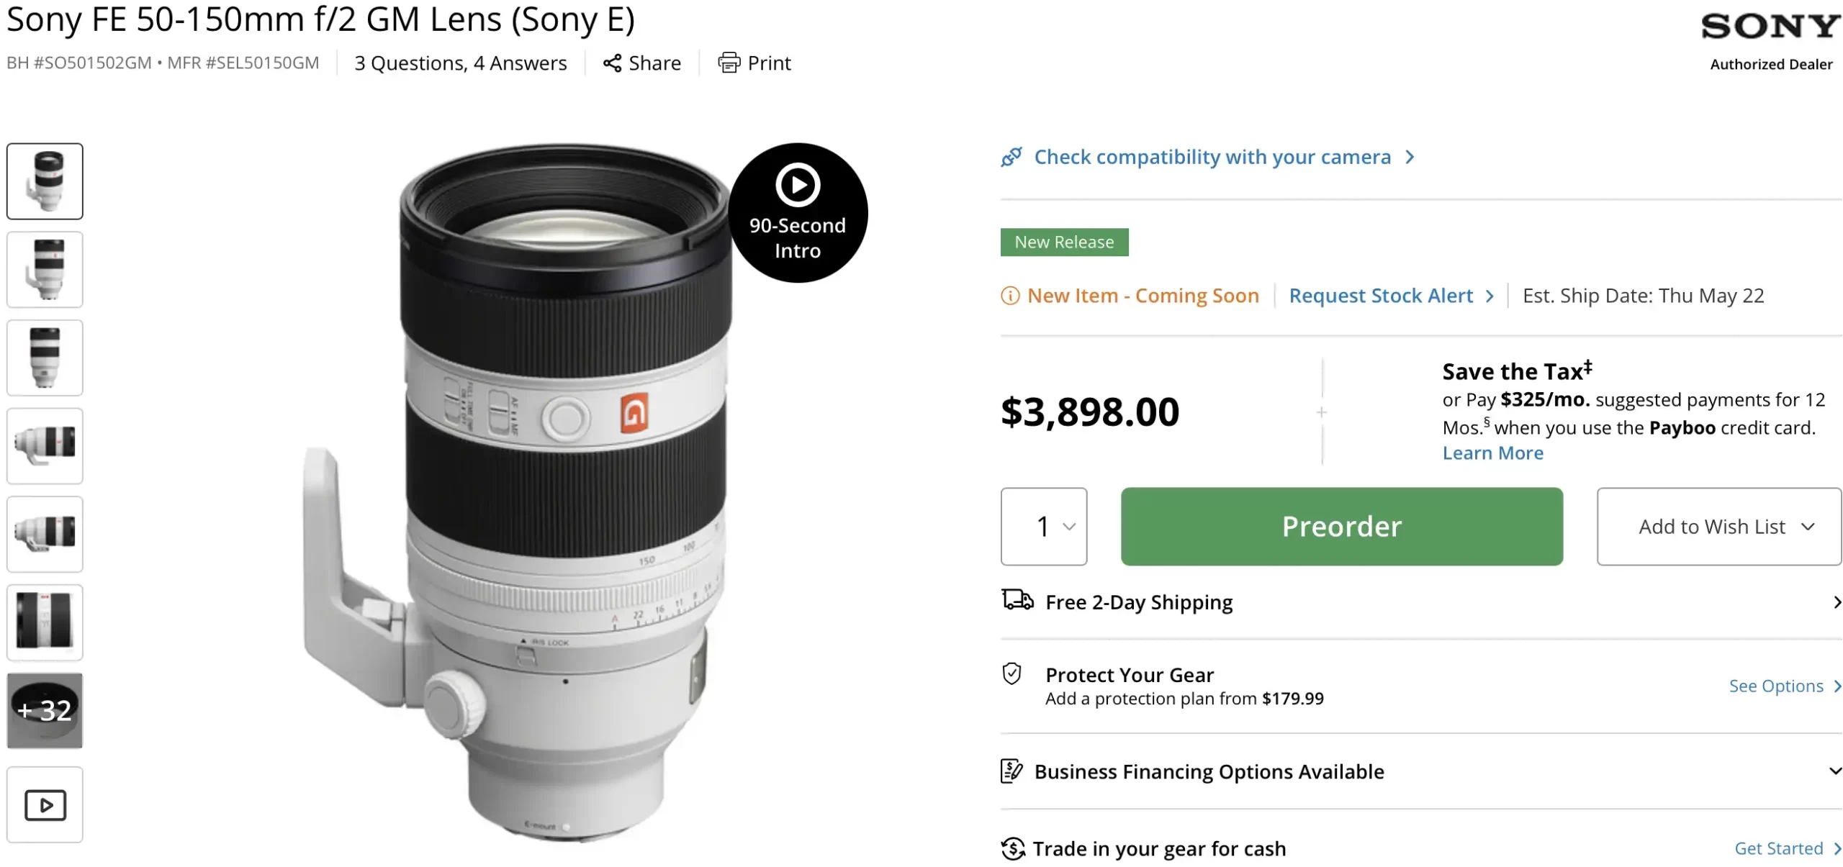
Task: Expand the Free 2-Day Shipping details
Action: click(x=1836, y=602)
